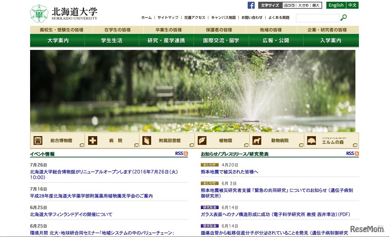Image resolution: width=389 pixels, height=237 pixels.
Task: Open the university Facebook page icon
Action: [251, 5]
